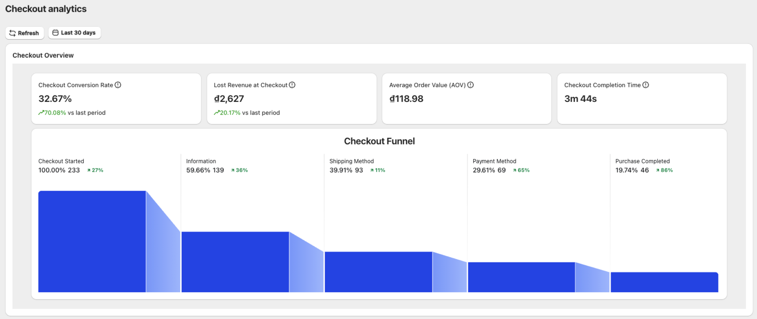The width and height of the screenshot is (757, 319).
Task: Click the Checkout Completion Time label
Action: 602,85
